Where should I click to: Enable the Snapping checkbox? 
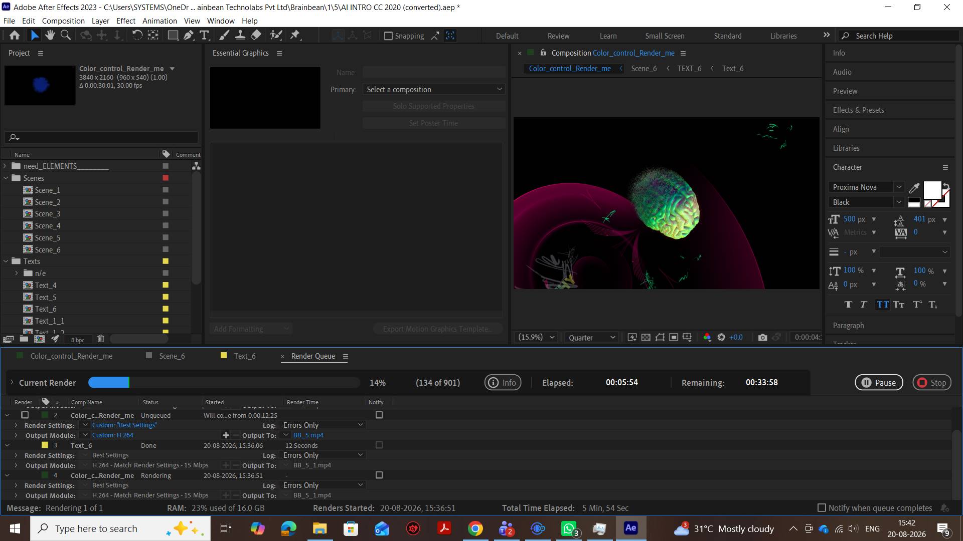388,36
